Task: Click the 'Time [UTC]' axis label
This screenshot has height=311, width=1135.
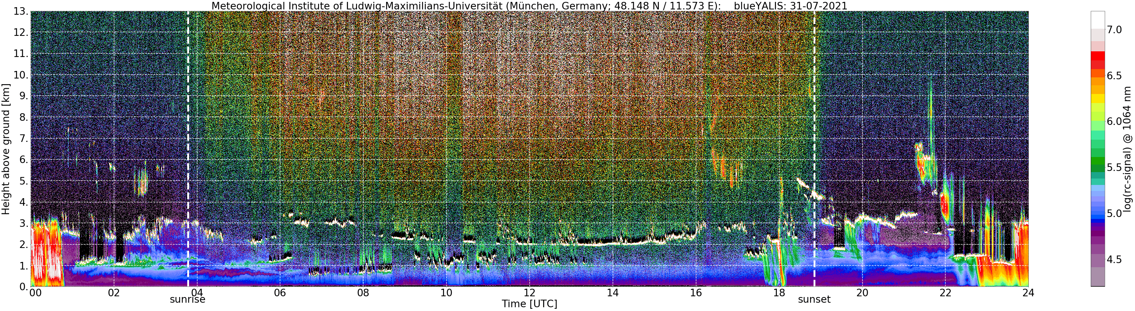Action: (x=529, y=304)
